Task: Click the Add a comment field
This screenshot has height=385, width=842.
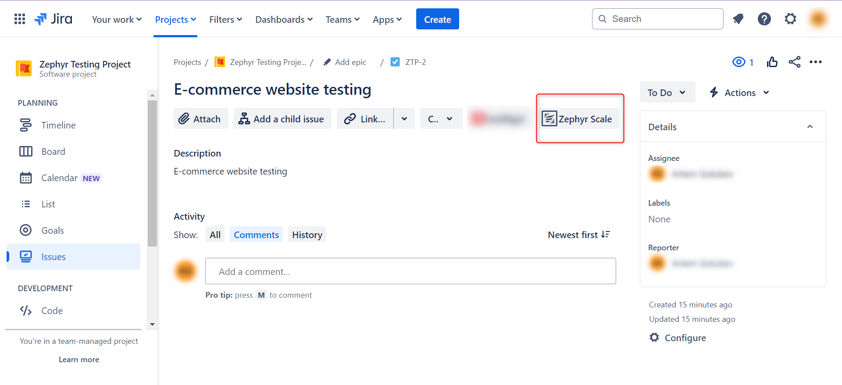Action: tap(410, 271)
